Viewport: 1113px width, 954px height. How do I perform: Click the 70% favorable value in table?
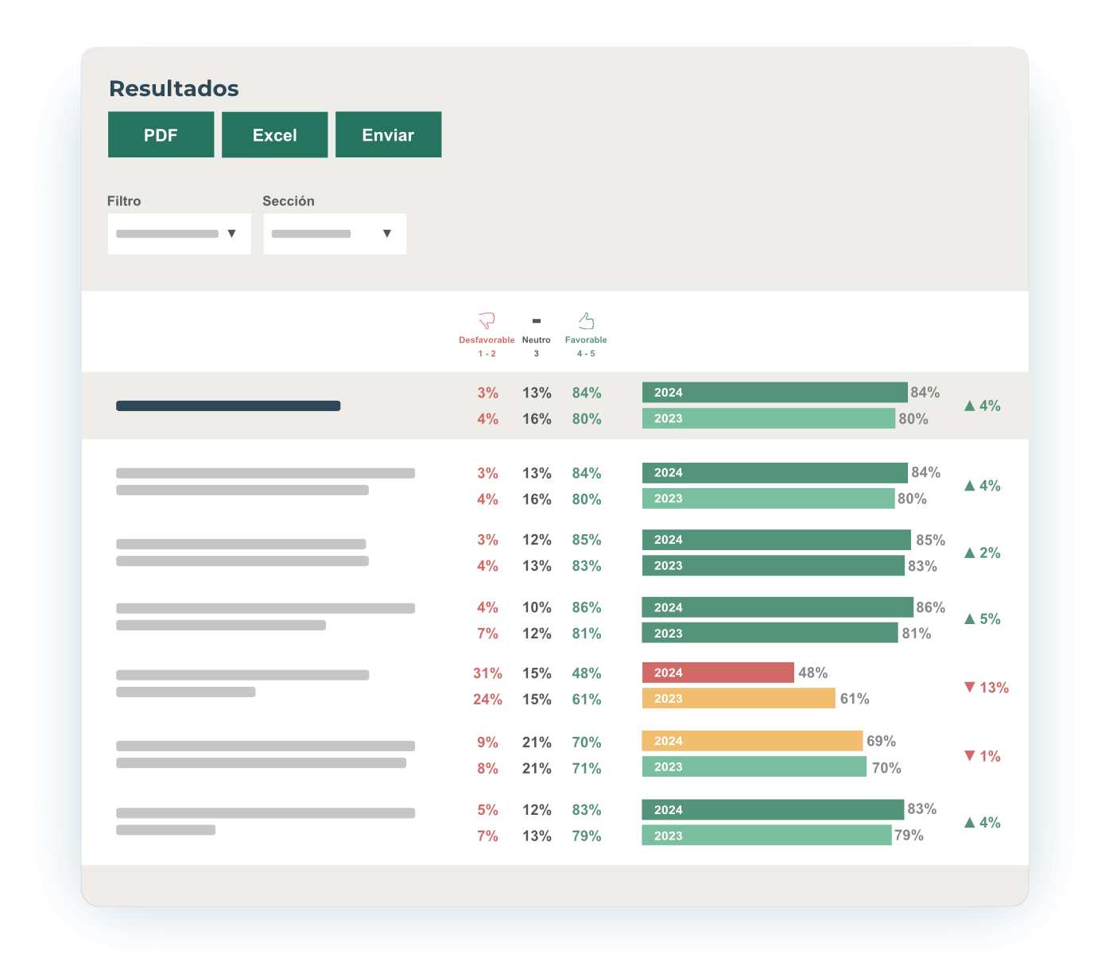(x=587, y=743)
